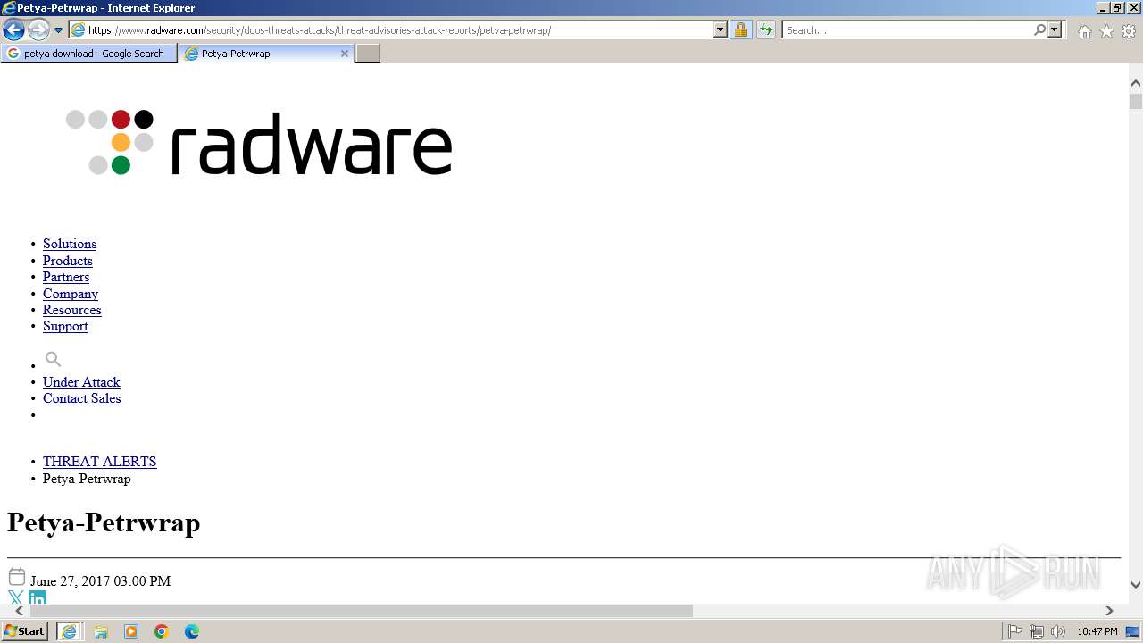The image size is (1143, 643).
Task: Go back with the browser Back button
Action: pyautogui.click(x=13, y=30)
